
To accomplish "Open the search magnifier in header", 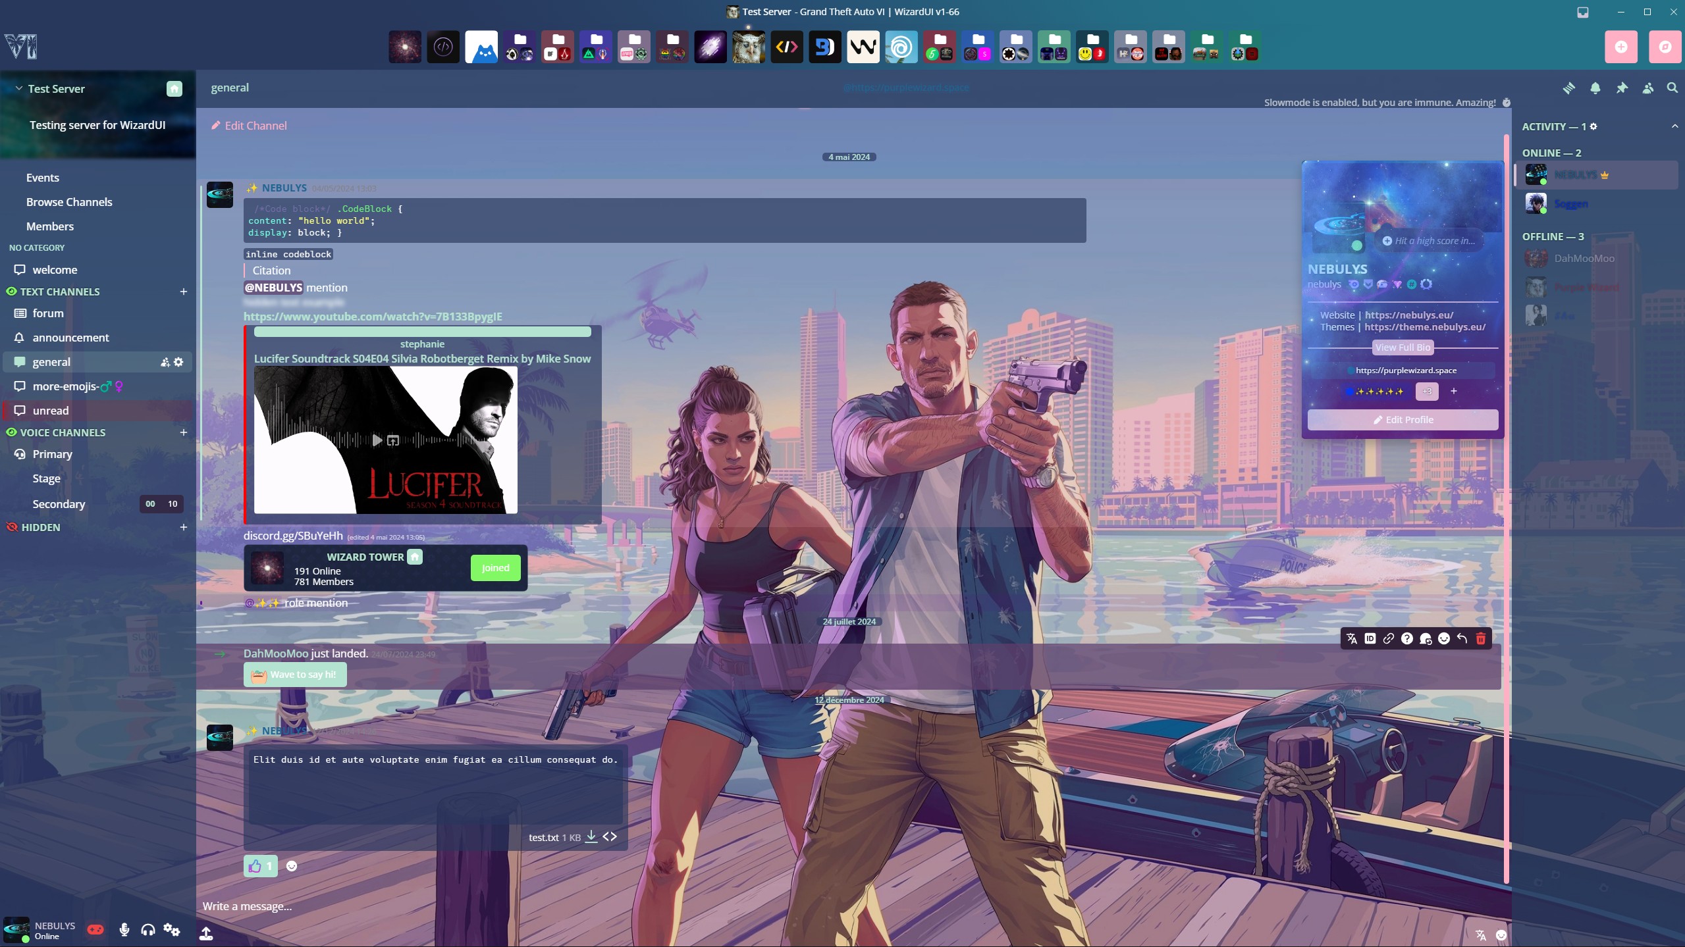I will click(1672, 88).
